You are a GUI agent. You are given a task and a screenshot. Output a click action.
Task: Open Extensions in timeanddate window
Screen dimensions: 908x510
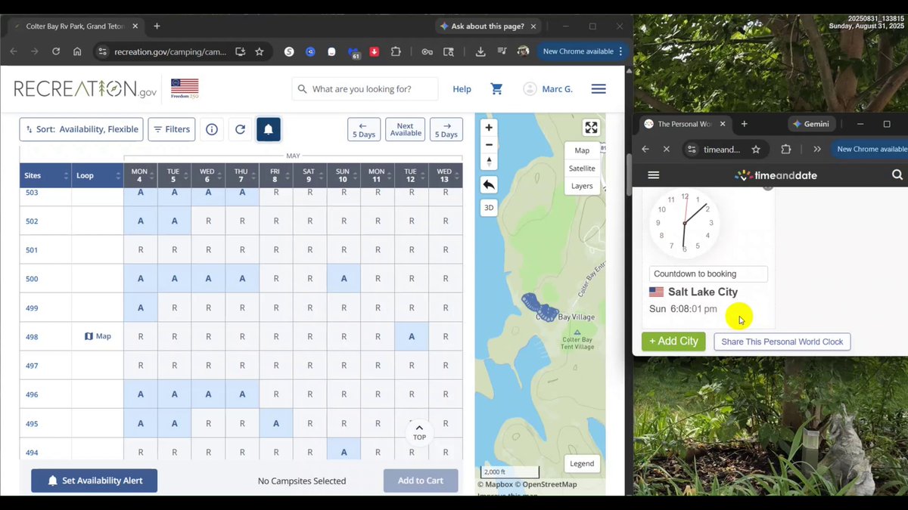pyautogui.click(x=785, y=150)
